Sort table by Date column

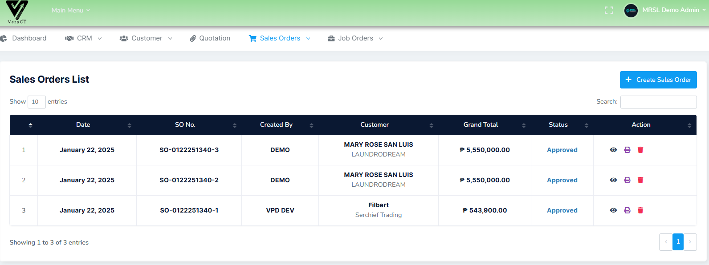click(87, 125)
